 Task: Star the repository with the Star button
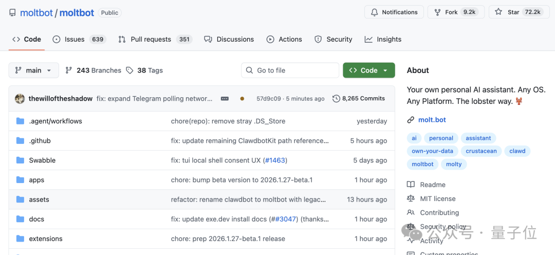click(x=519, y=12)
